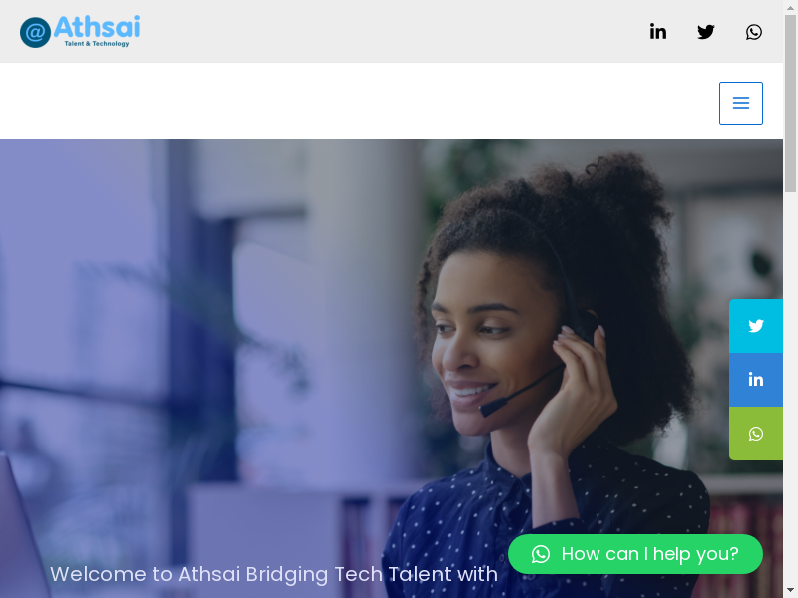This screenshot has width=798, height=598.
Task: Share via the blue LinkedIn side button
Action: click(x=756, y=380)
